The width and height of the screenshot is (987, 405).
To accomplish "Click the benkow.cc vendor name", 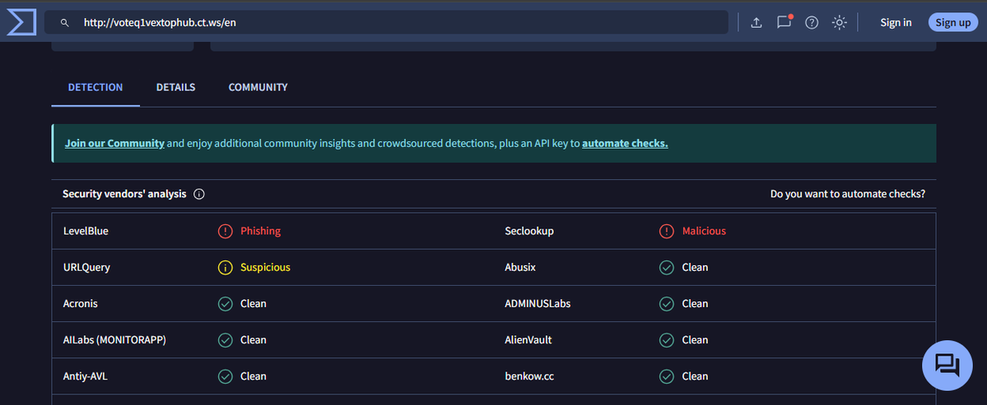I will point(529,377).
